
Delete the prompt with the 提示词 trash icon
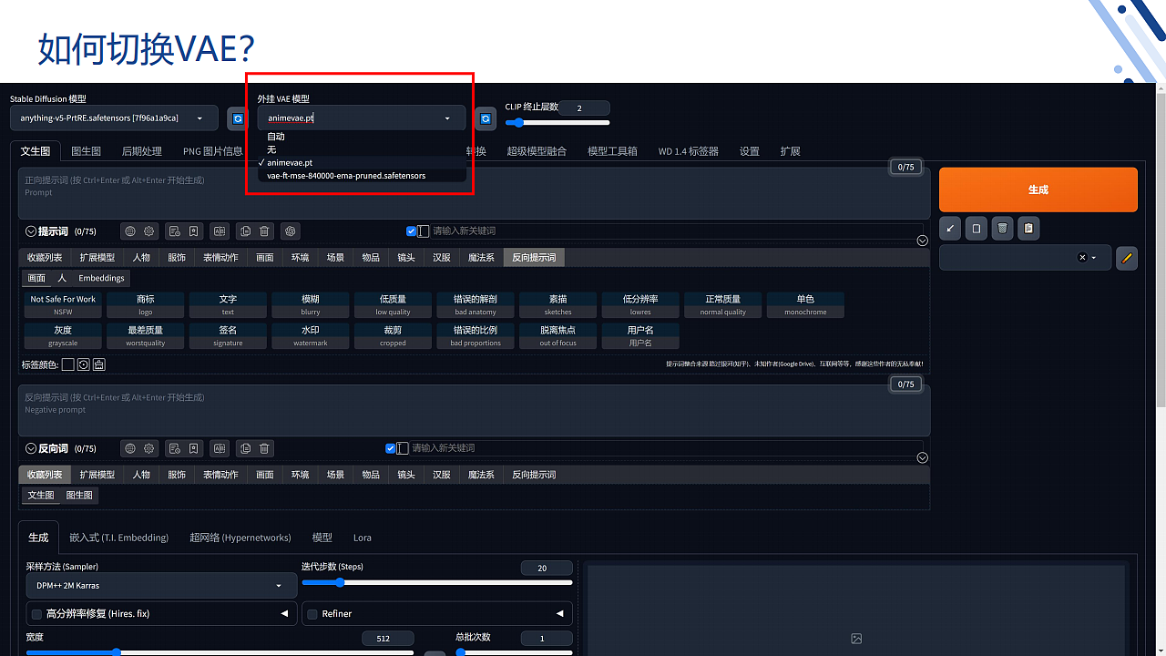(x=264, y=231)
